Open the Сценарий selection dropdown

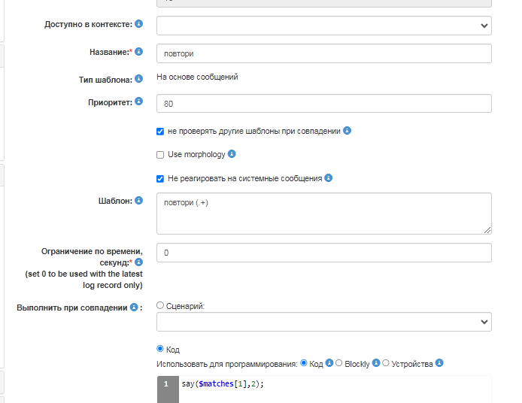[x=324, y=322]
